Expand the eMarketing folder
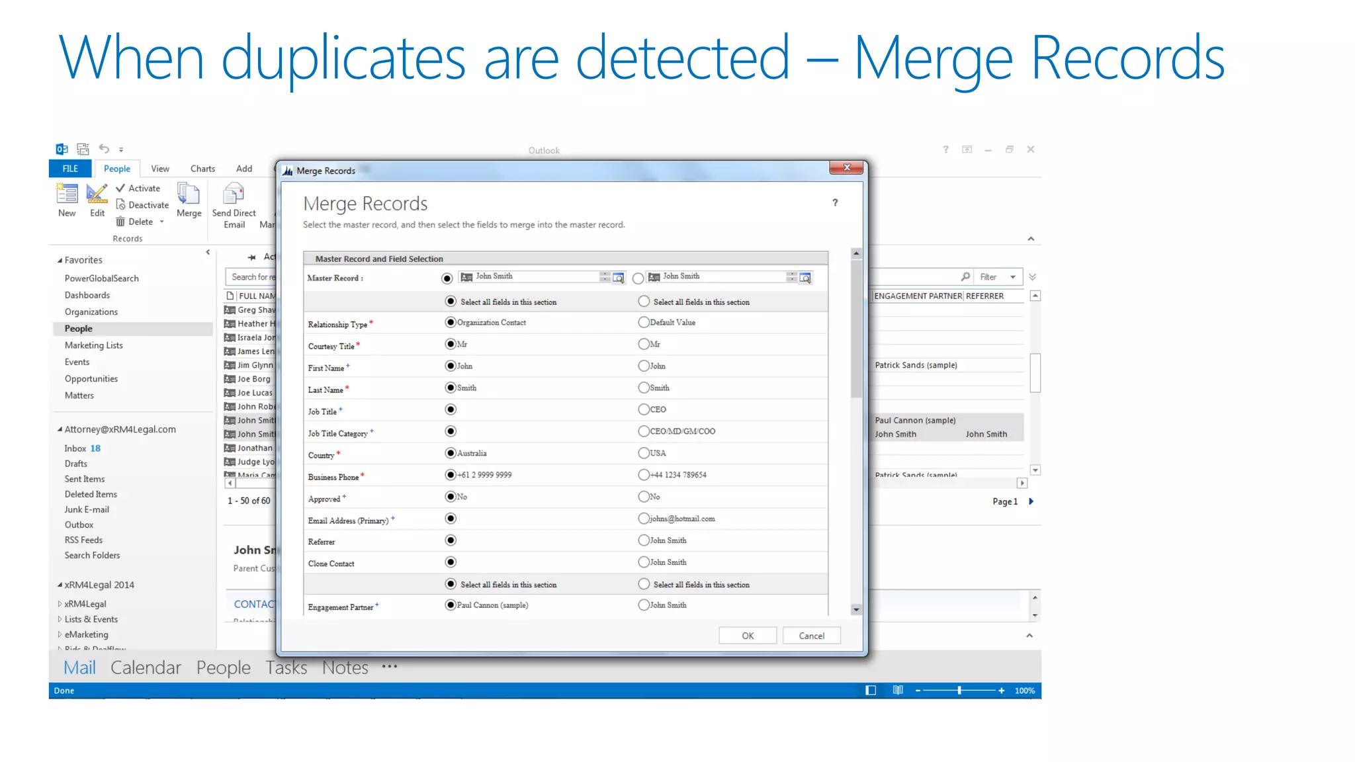The height and width of the screenshot is (762, 1355). [x=60, y=634]
